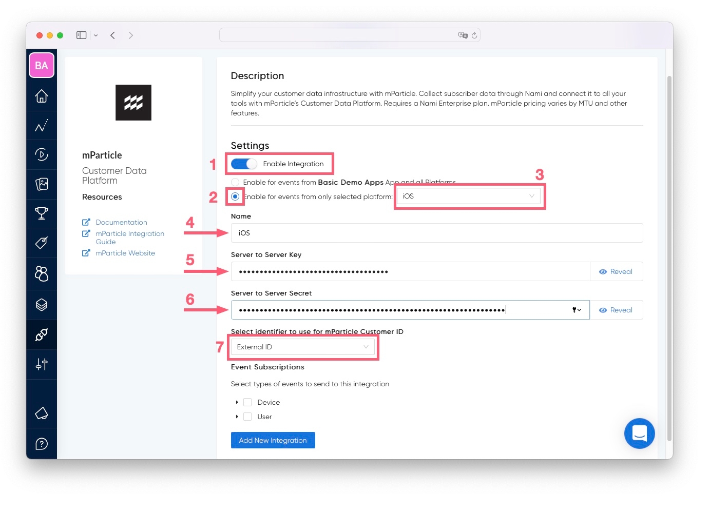This screenshot has width=710, height=513.
Task: Click the Resources heading
Action: click(x=102, y=197)
